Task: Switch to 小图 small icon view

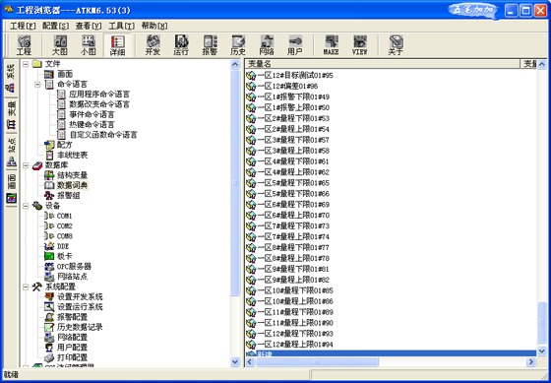Action: [89, 45]
